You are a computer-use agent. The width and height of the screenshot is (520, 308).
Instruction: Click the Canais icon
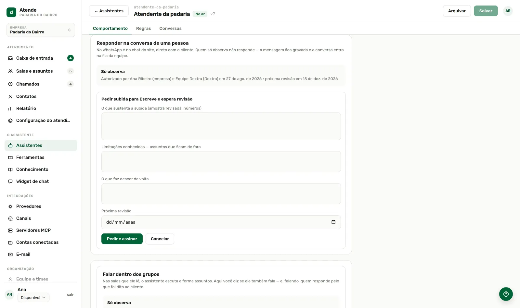tap(10, 218)
